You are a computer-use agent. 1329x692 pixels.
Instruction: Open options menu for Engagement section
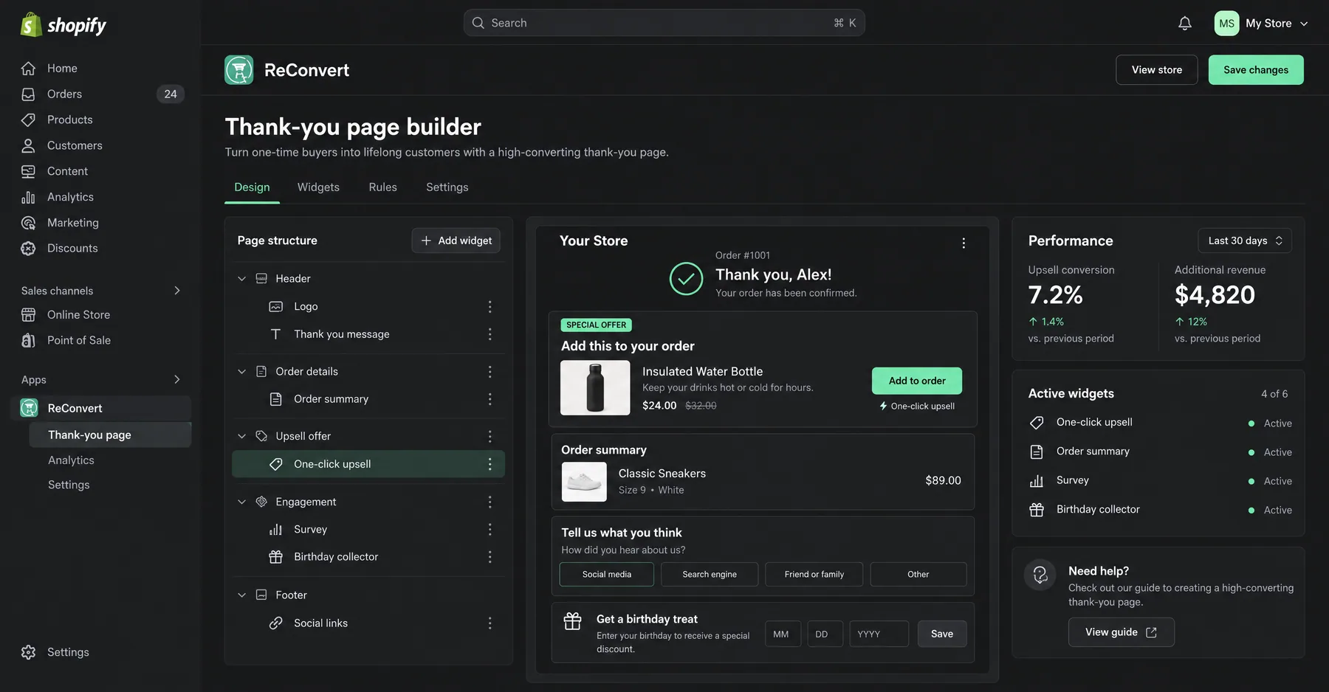490,502
